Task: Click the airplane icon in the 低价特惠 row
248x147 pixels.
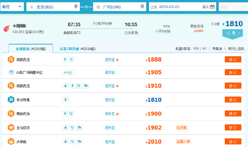Action: click(x=65, y=100)
